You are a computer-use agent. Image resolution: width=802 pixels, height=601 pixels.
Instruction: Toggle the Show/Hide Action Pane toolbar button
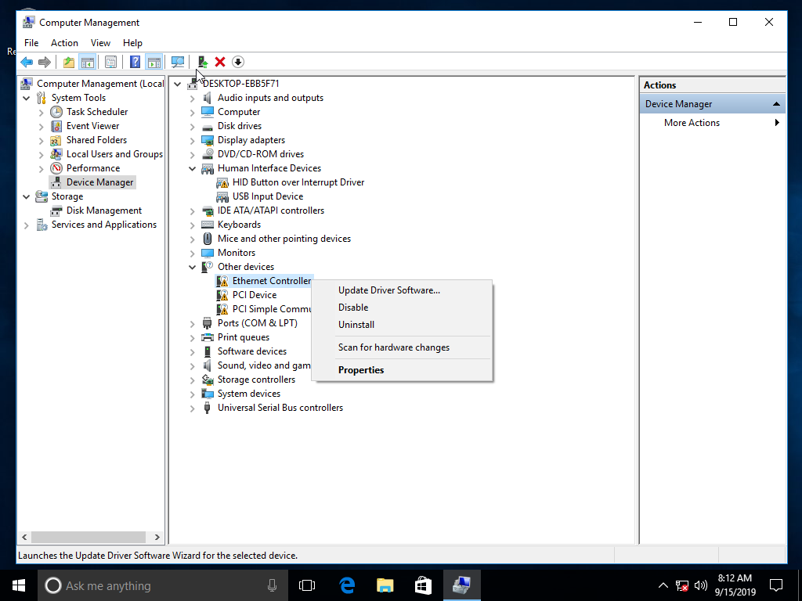pyautogui.click(x=154, y=62)
